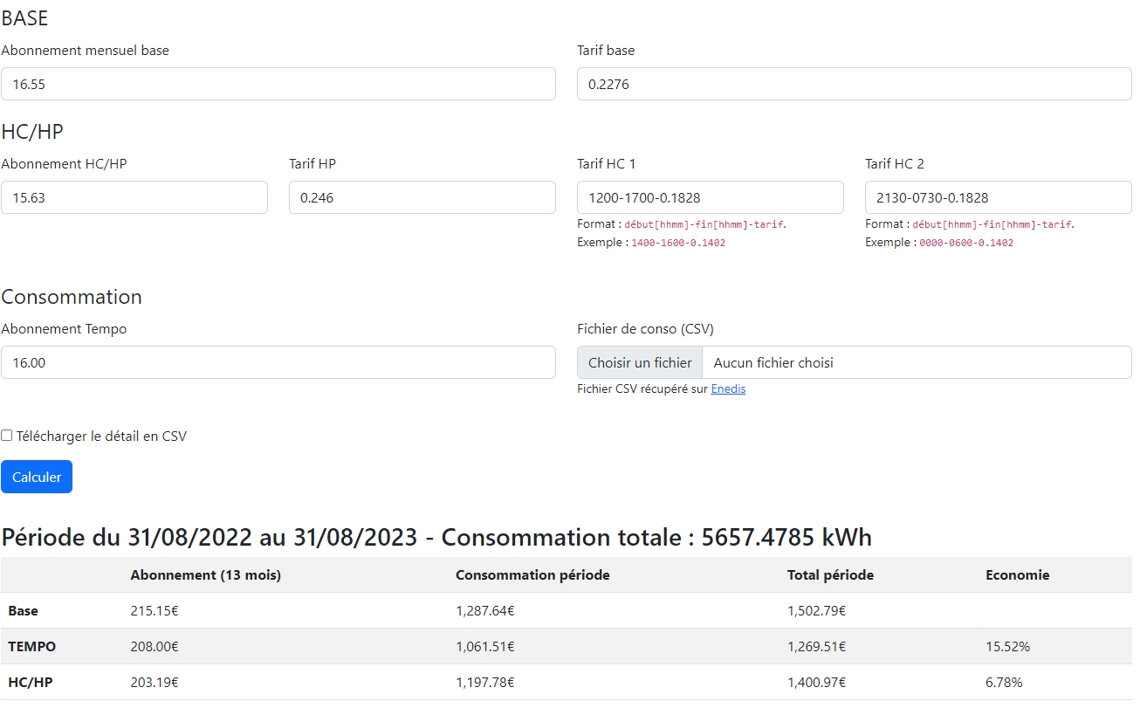
Task: Enable Télécharger le détail en CSV checkbox
Action: pos(7,436)
